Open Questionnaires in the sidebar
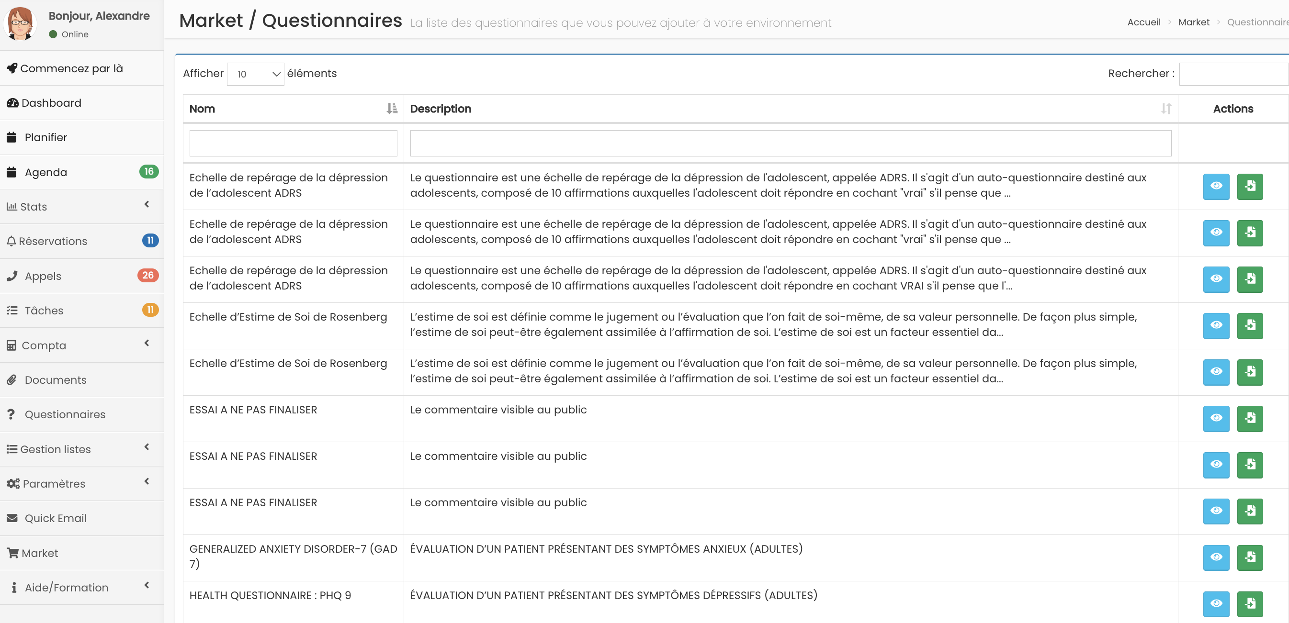 (x=81, y=414)
